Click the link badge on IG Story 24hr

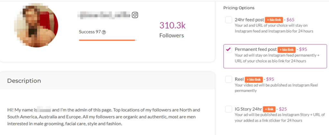coord(270,109)
